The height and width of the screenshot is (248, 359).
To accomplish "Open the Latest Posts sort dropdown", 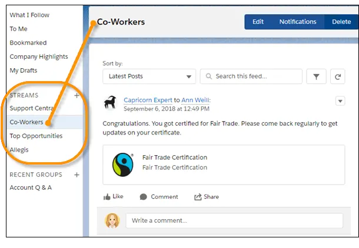I will [x=149, y=76].
